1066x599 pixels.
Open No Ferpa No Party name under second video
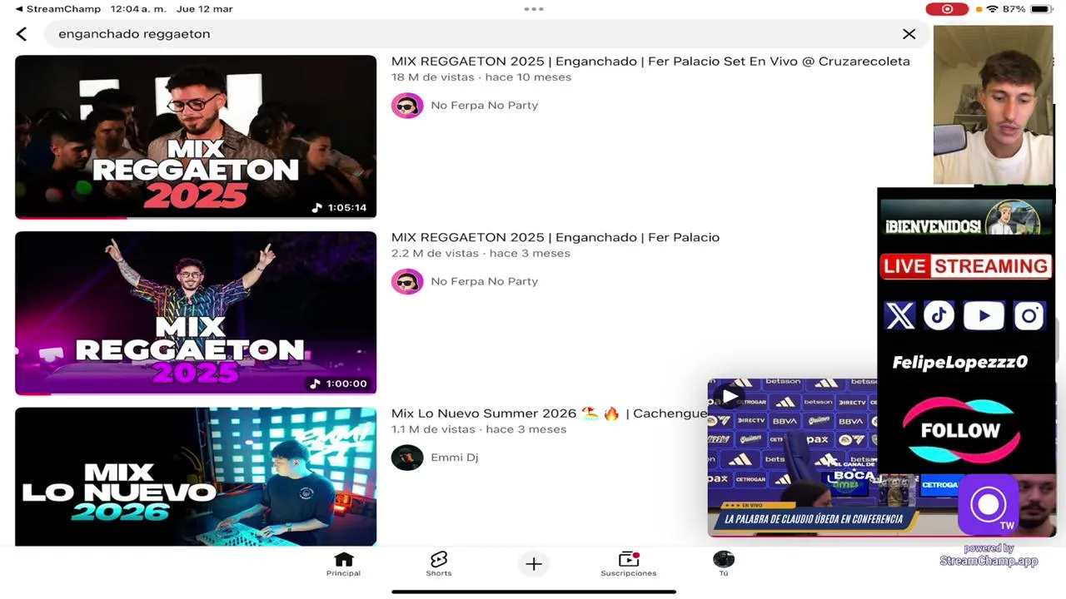coord(485,281)
